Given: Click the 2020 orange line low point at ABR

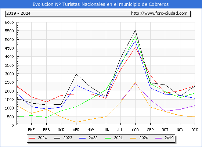Looking at the screenshot, I should pyautogui.click(x=76, y=122).
